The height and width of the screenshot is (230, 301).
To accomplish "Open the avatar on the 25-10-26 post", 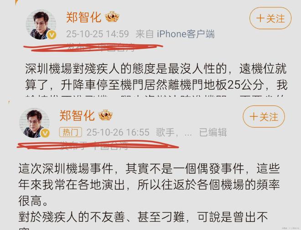I will tap(34, 123).
